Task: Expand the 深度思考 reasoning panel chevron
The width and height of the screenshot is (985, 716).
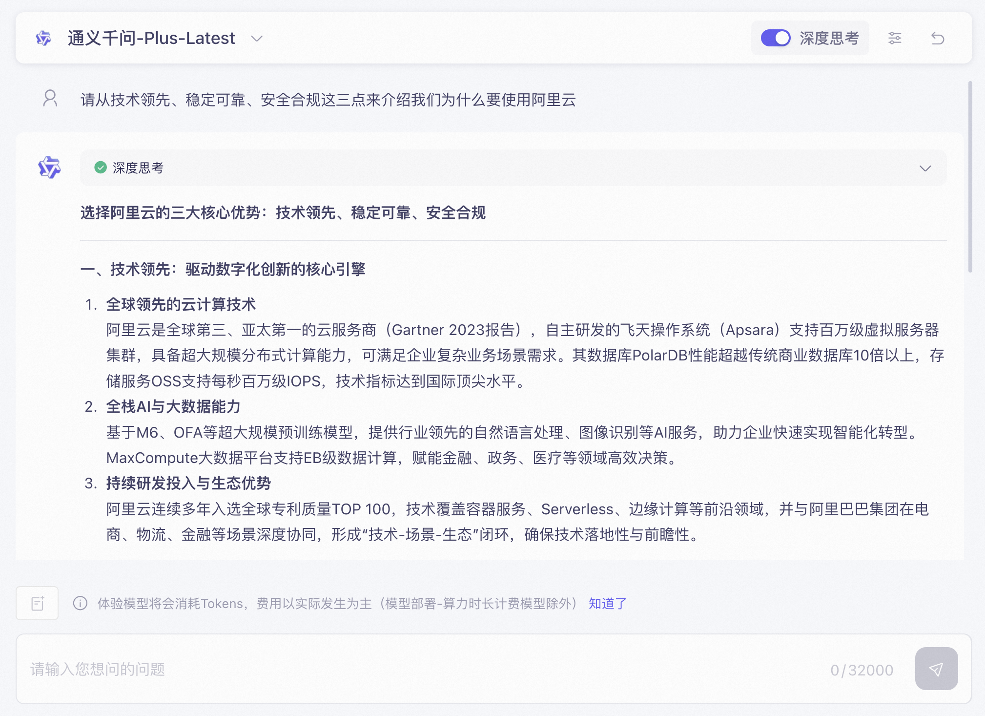Action: [x=925, y=168]
